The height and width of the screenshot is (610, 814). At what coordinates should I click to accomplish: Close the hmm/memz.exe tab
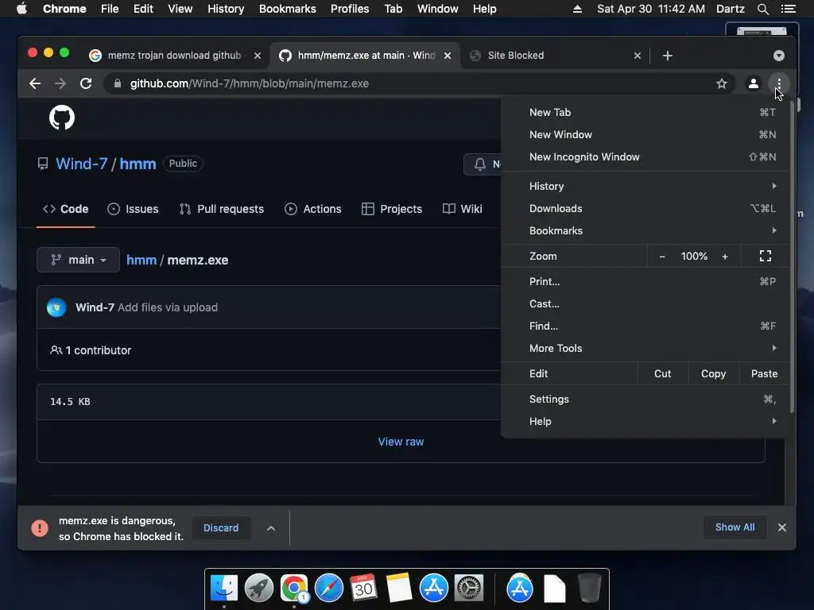[x=448, y=56]
